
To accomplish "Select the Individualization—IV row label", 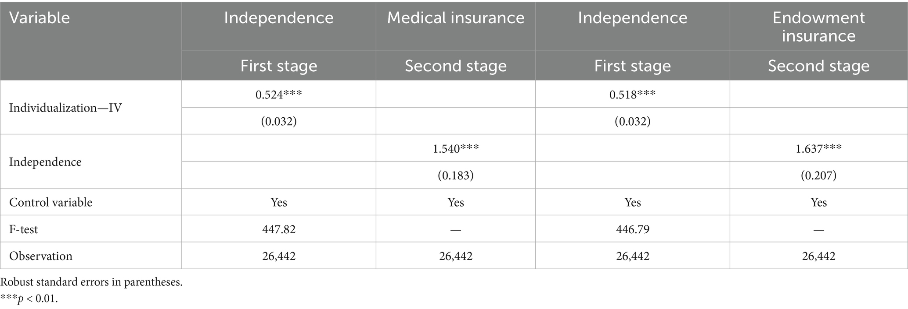I will pyautogui.click(x=65, y=108).
